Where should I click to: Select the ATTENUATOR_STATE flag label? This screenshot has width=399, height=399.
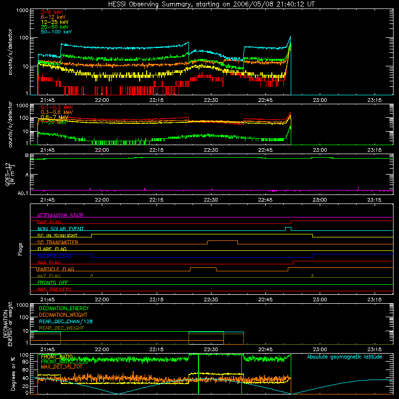60,215
